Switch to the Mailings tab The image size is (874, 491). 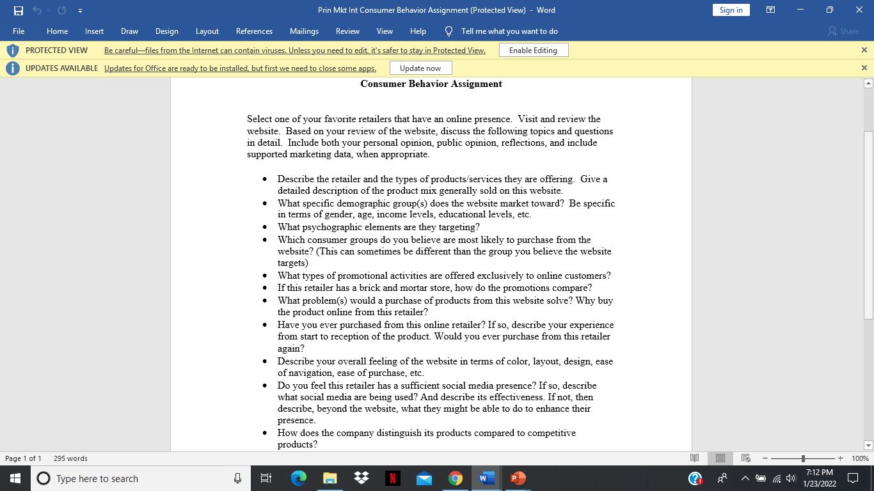coord(304,31)
